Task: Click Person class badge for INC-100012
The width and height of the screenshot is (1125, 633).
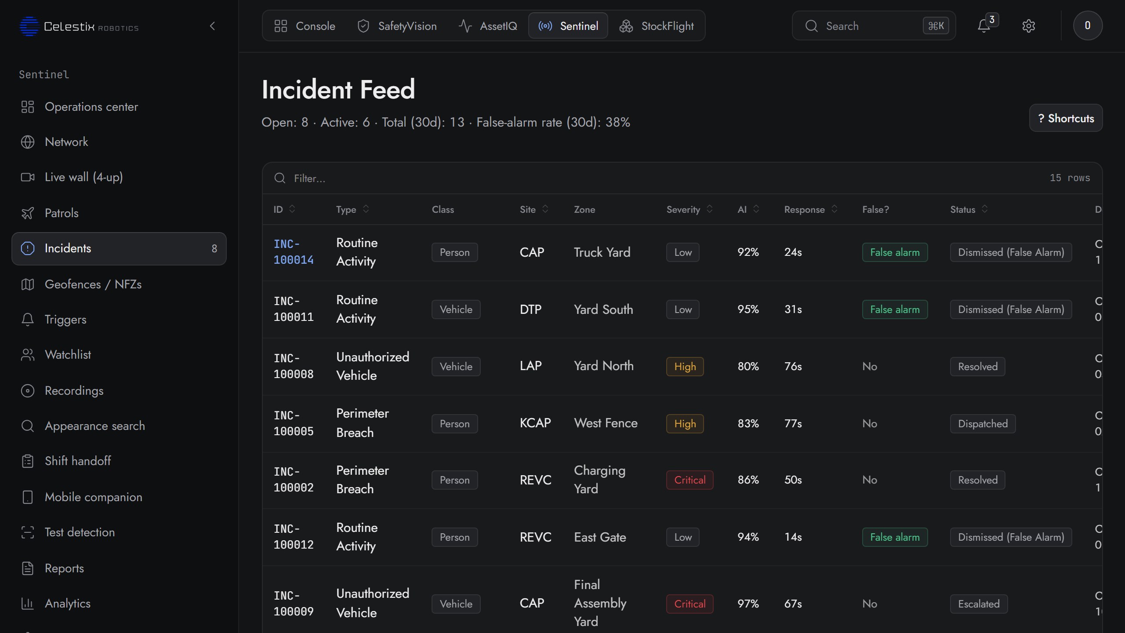Action: coord(454,537)
